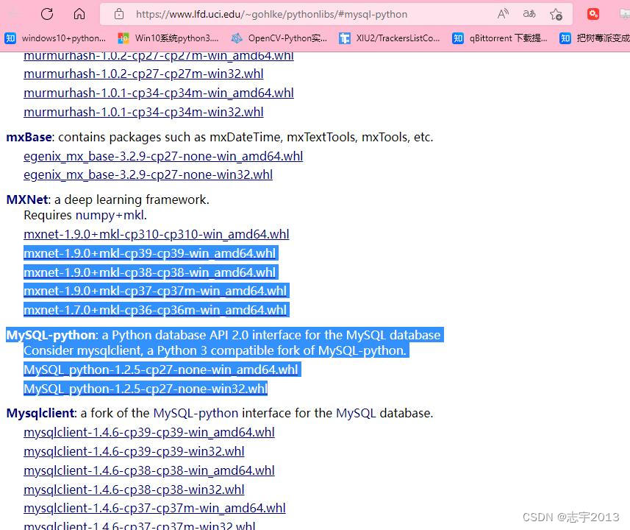Download mxnet-1.9.0+mkl-cp310-cp310-win_amd64.whl

157,234
